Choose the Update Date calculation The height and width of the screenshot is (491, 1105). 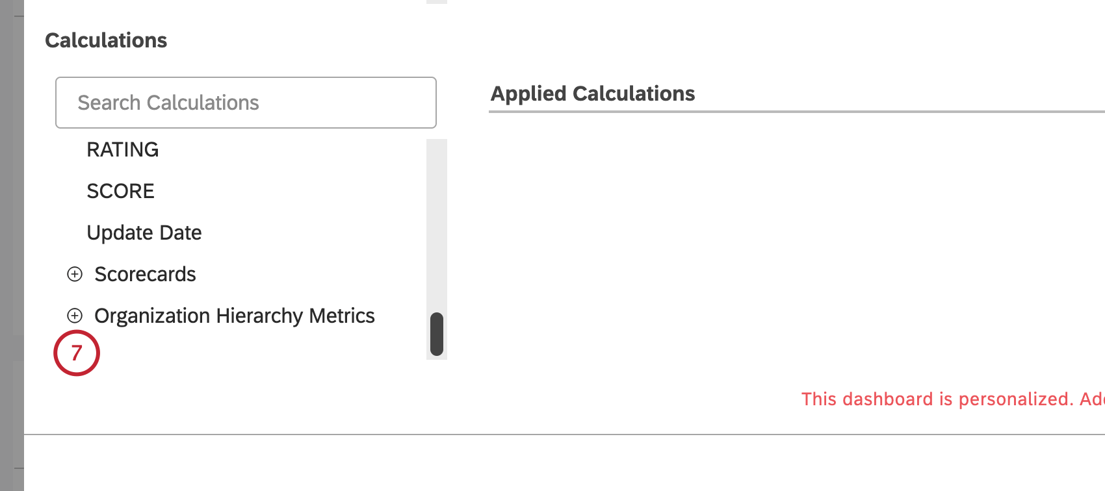coord(144,232)
